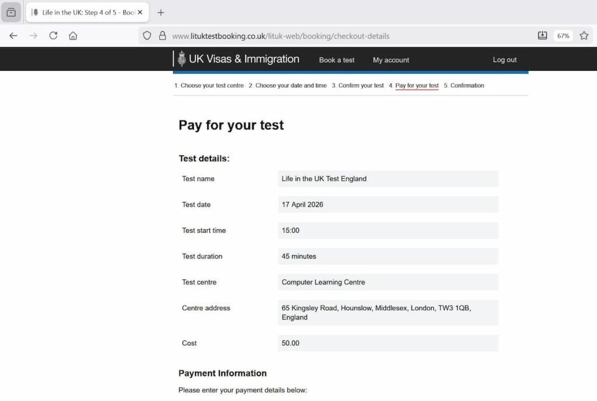The width and height of the screenshot is (597, 401).
Task: Click the tracking protection shield icon
Action: [147, 36]
